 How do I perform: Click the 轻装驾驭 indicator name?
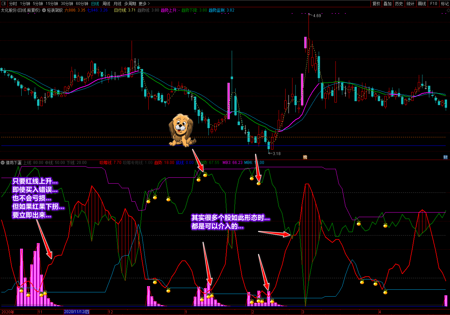[x=55, y=10]
